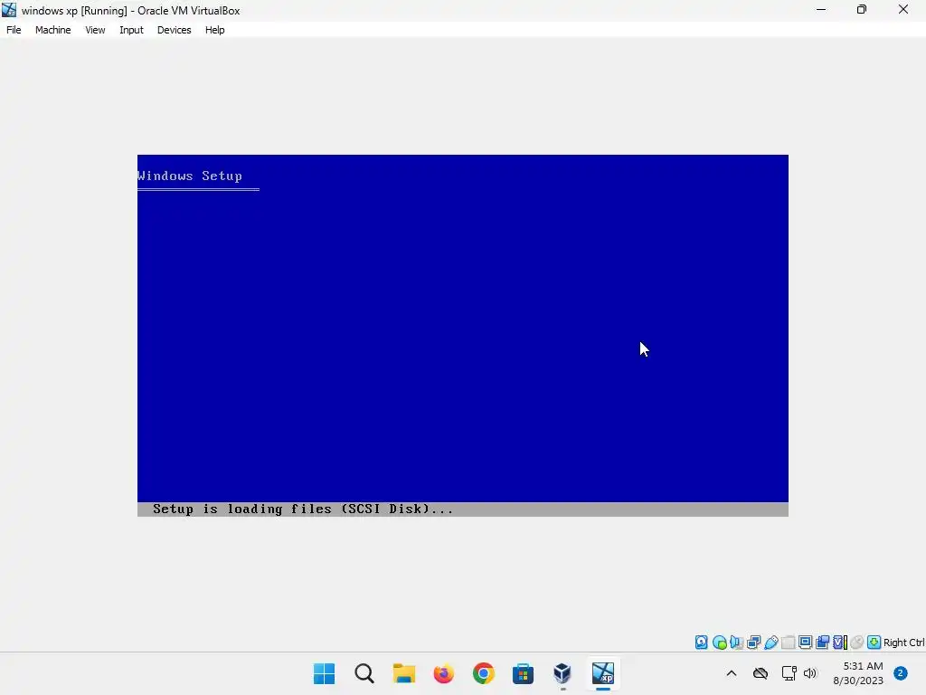This screenshot has width=926, height=695.
Task: Click the cloud sync tray icon
Action: pos(761,673)
